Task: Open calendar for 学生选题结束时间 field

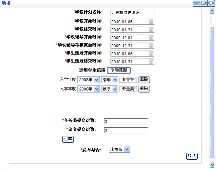Action: pyautogui.click(x=151, y=61)
